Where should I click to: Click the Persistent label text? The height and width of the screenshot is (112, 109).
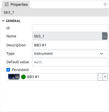tap(20, 70)
